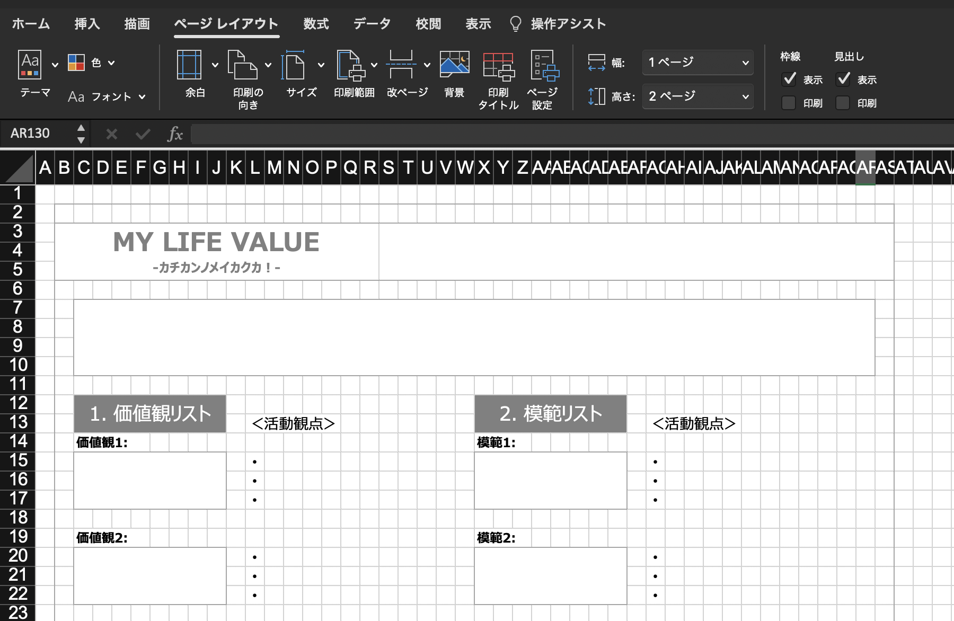Viewport: 954px width, 621px height.
Task: Open the 幅 width '1 ページ' dropdown
Action: (x=697, y=63)
